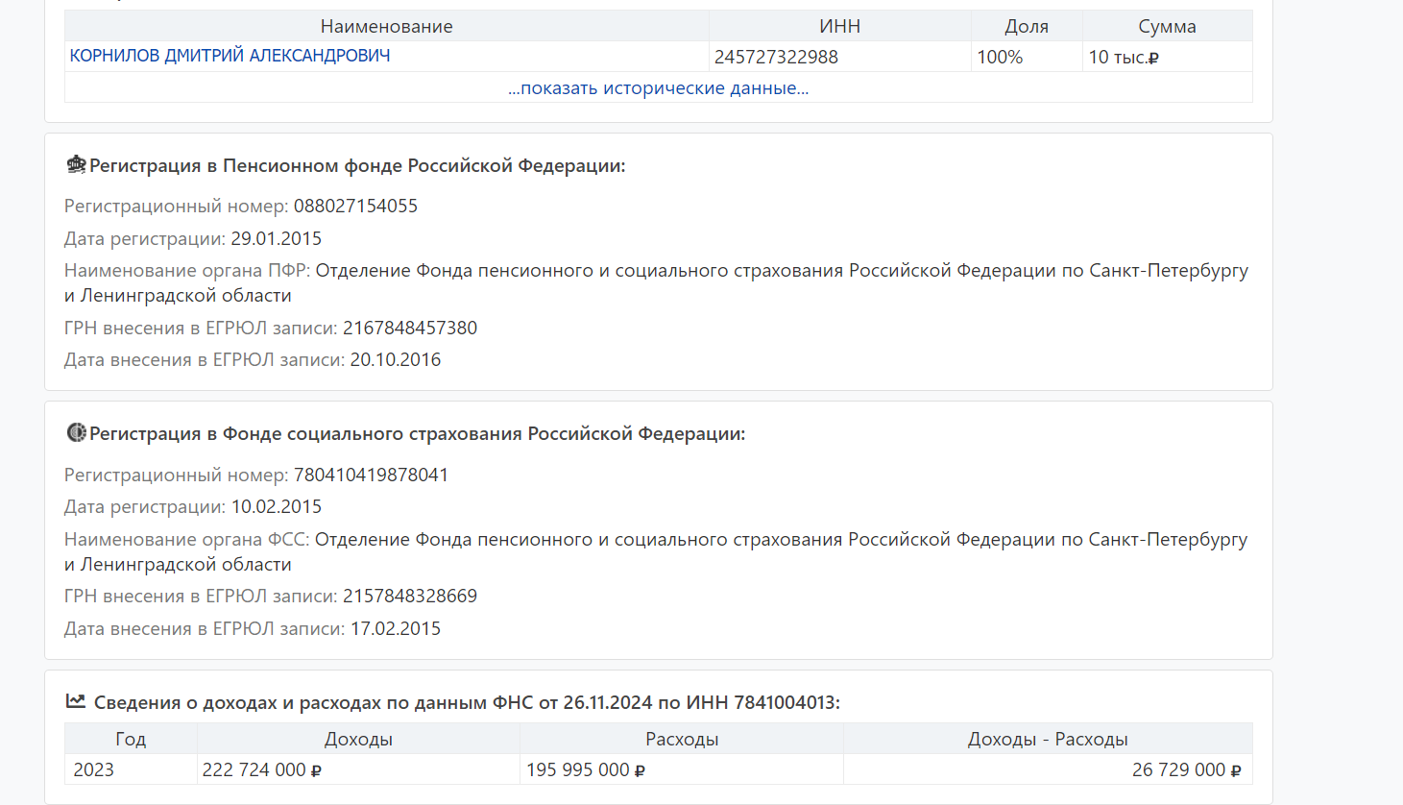1403x805 pixels.
Task: Open КОРНИЛОВ ДМИТРИЙ АЛЕКСАНДРОВИЧ link
Action: click(230, 56)
